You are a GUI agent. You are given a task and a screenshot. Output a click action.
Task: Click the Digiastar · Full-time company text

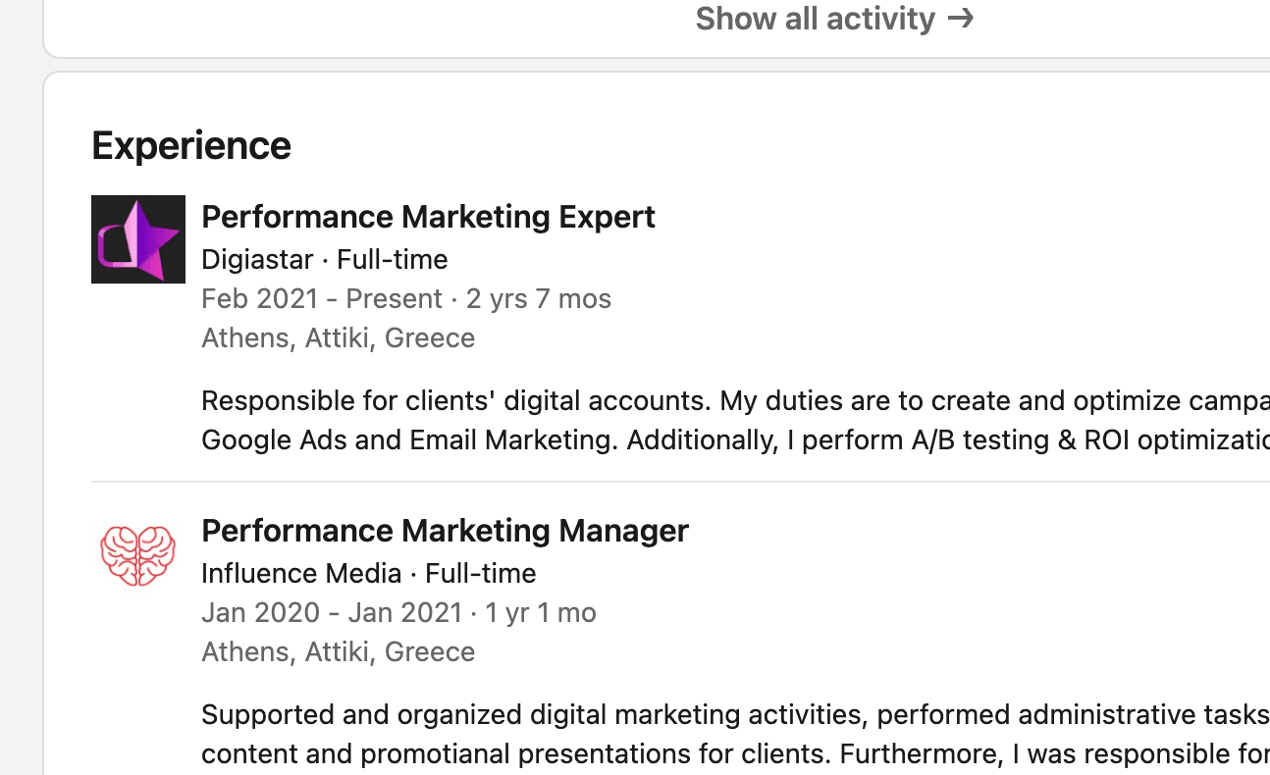324,259
